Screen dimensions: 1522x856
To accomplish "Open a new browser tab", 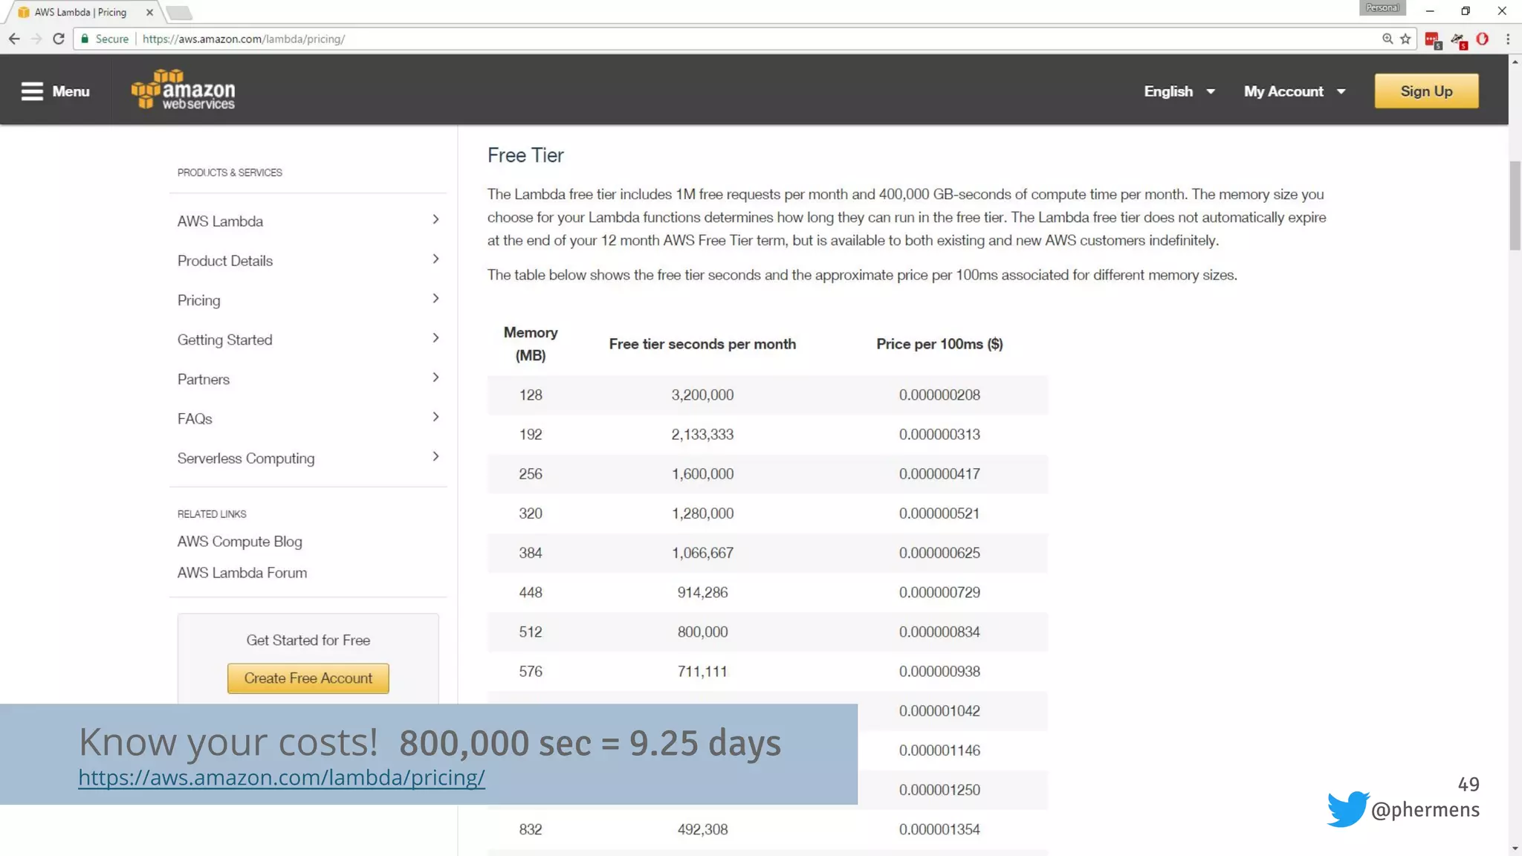I will [179, 13].
